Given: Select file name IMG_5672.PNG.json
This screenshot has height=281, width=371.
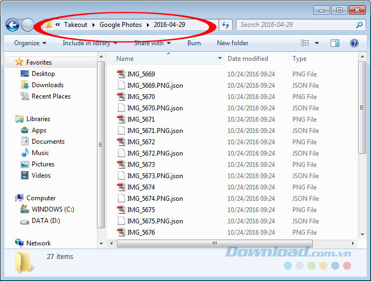Looking at the screenshot, I should (155, 153).
